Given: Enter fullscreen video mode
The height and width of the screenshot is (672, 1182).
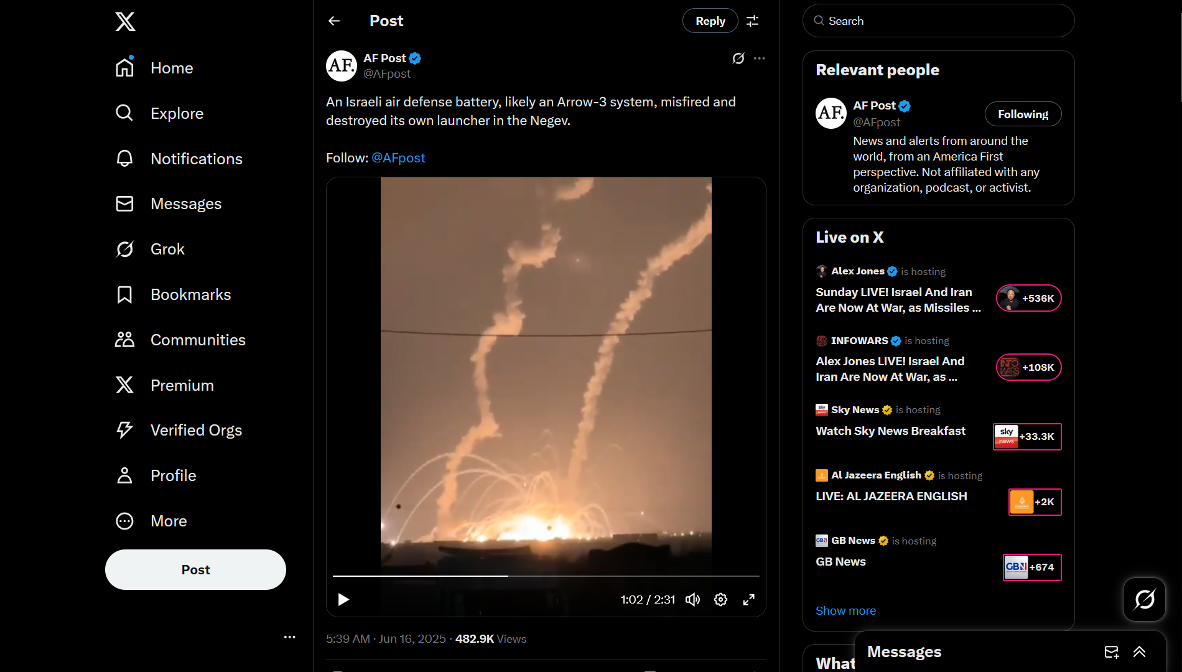Looking at the screenshot, I should pyautogui.click(x=749, y=599).
